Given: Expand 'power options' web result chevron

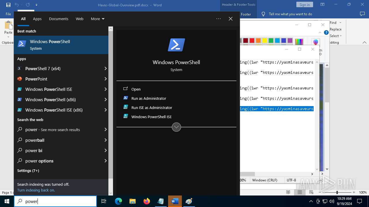Looking at the screenshot, I should 106,161.
